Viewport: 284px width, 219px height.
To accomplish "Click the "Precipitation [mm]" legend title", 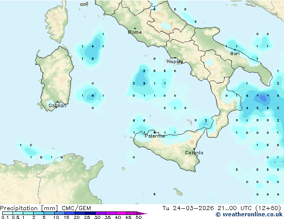I will click(29, 208).
